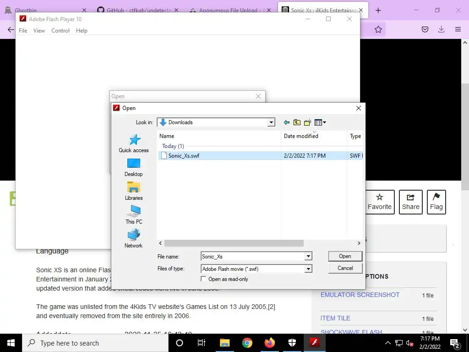Open the Flash Player File menu
Viewport: 469px width, 352px height.
coord(23,31)
